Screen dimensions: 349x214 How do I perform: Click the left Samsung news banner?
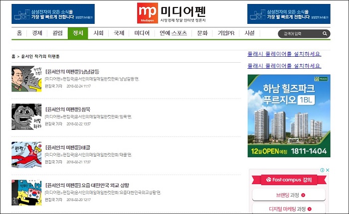(53, 14)
